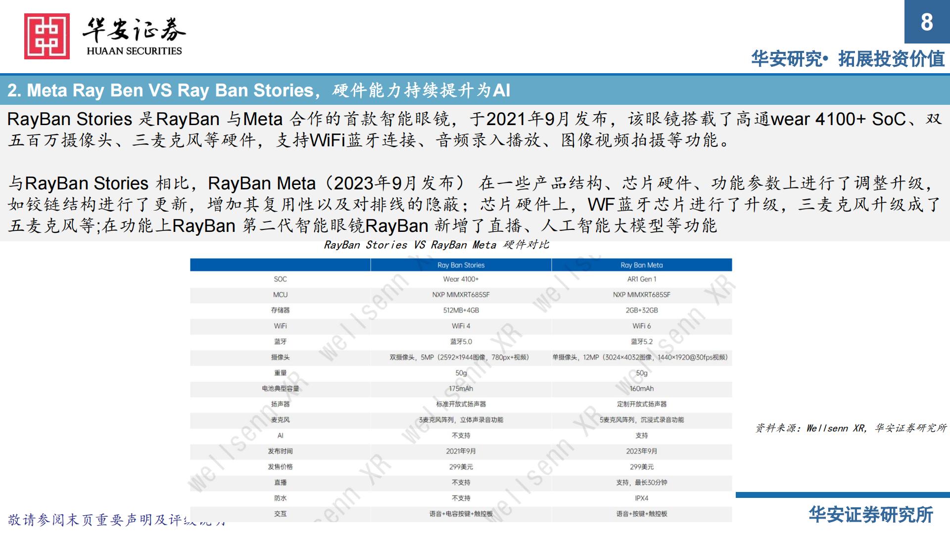The height and width of the screenshot is (534, 950).
Task: Click the '2GB+32GB' cell
Action: point(642,310)
